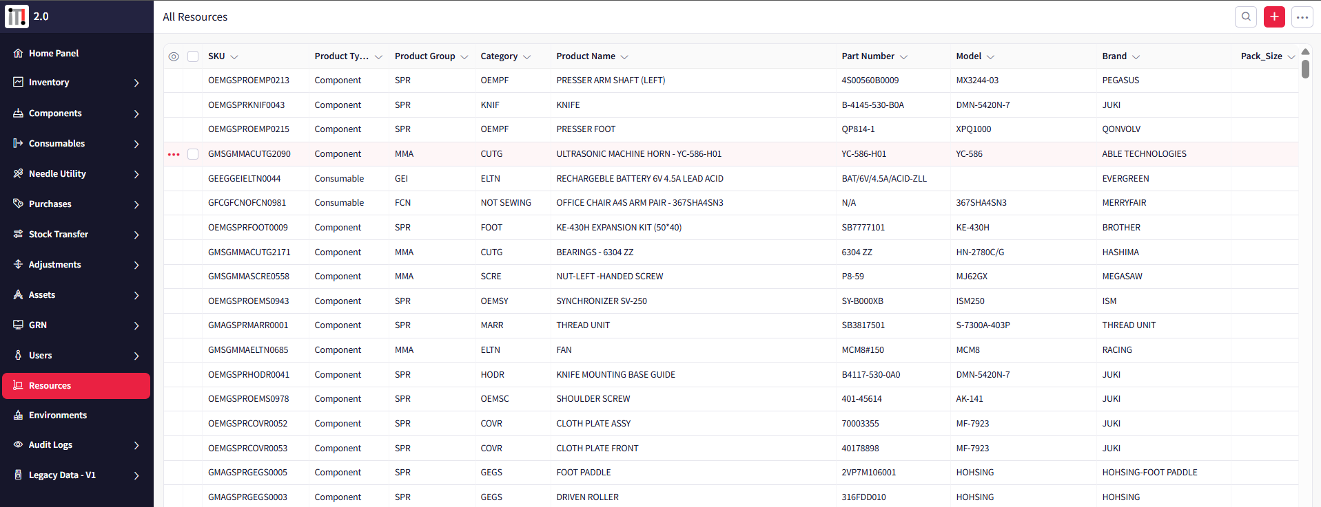Select Resources in the sidebar
The image size is (1321, 507).
pos(76,385)
